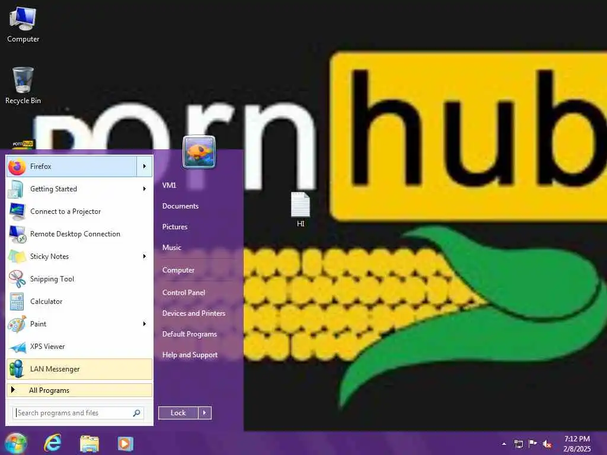
Task: Select XPS Viewer label
Action: click(x=47, y=346)
